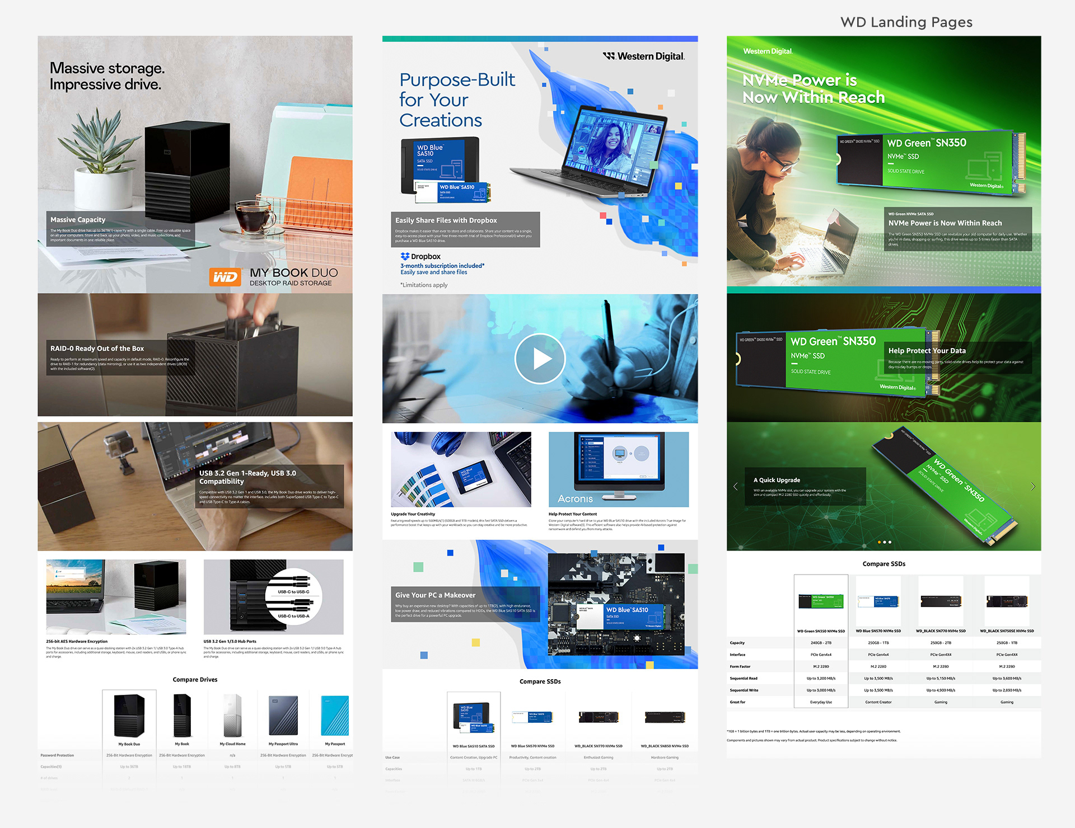The width and height of the screenshot is (1075, 828).
Task: Open the Upgrade Your Creativity image
Action: point(461,469)
